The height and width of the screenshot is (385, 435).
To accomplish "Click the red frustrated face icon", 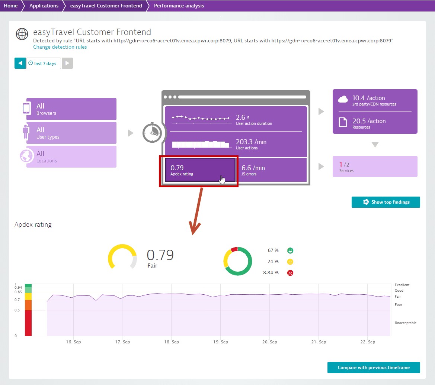I will click(x=290, y=273).
